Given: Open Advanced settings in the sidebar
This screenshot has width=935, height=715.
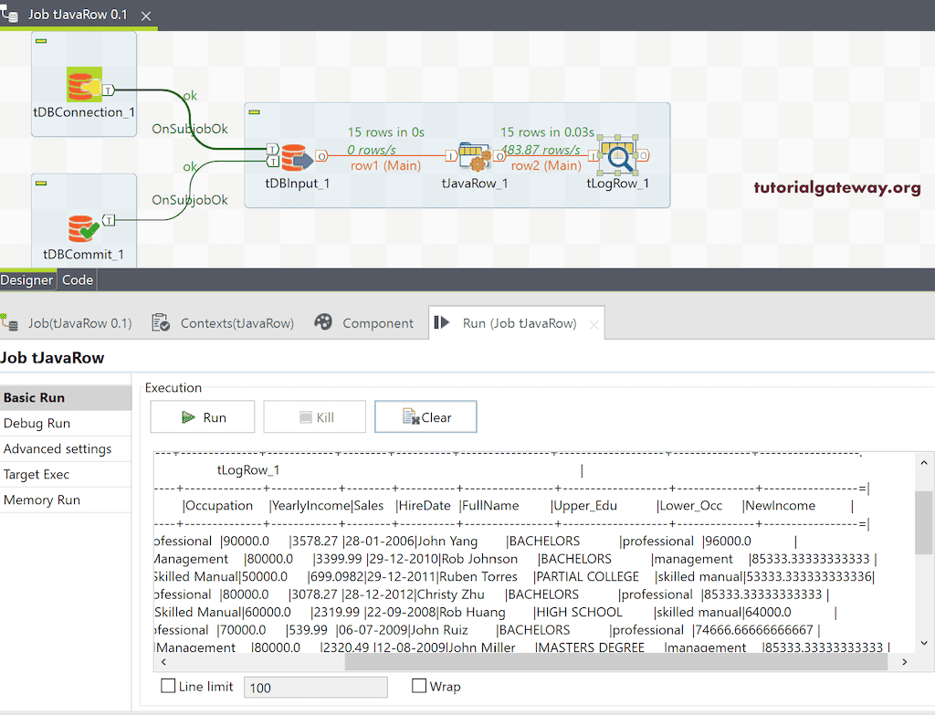Looking at the screenshot, I should (x=66, y=449).
